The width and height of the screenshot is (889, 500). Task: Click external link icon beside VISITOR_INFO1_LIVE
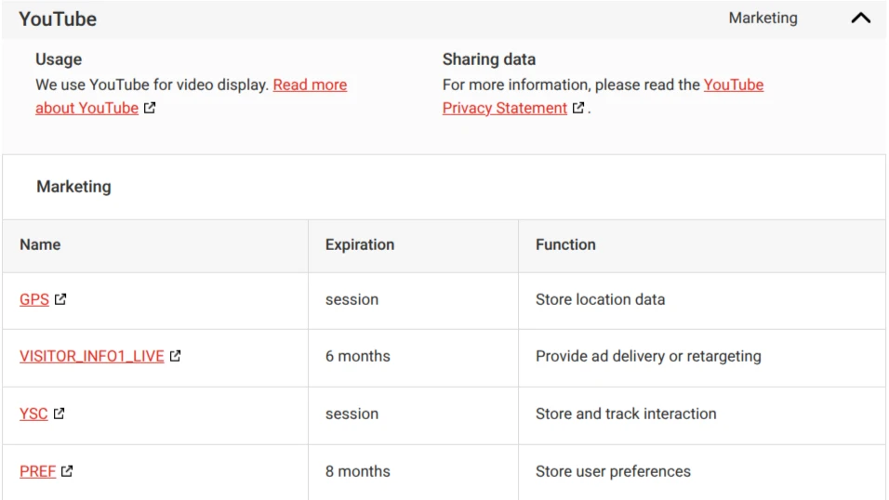click(175, 355)
